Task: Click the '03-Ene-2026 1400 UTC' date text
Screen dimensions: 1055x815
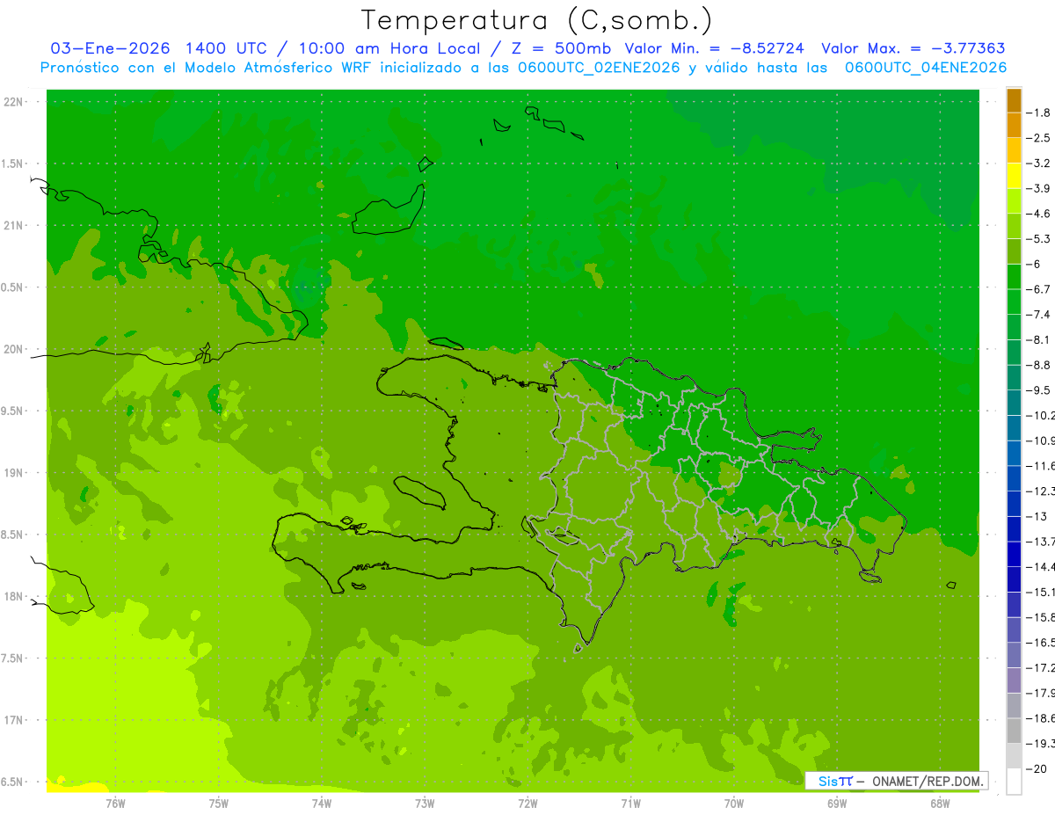Action: coord(162,49)
